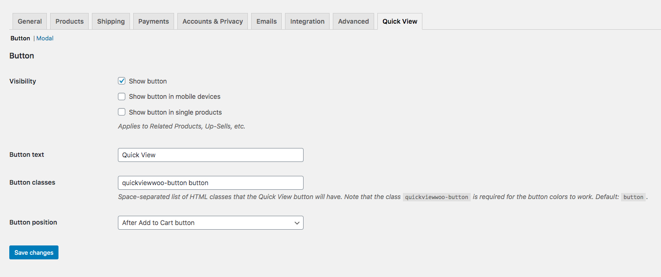This screenshot has height=277, width=661.
Task: Click the Button position dropdown chevron arrow
Action: tap(297, 223)
